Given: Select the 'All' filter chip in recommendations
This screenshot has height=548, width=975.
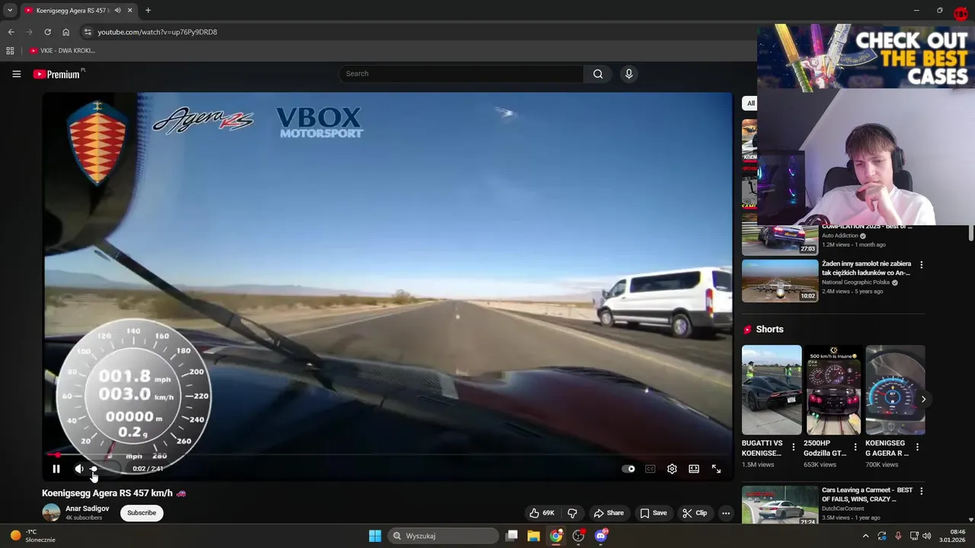Looking at the screenshot, I should pyautogui.click(x=750, y=104).
